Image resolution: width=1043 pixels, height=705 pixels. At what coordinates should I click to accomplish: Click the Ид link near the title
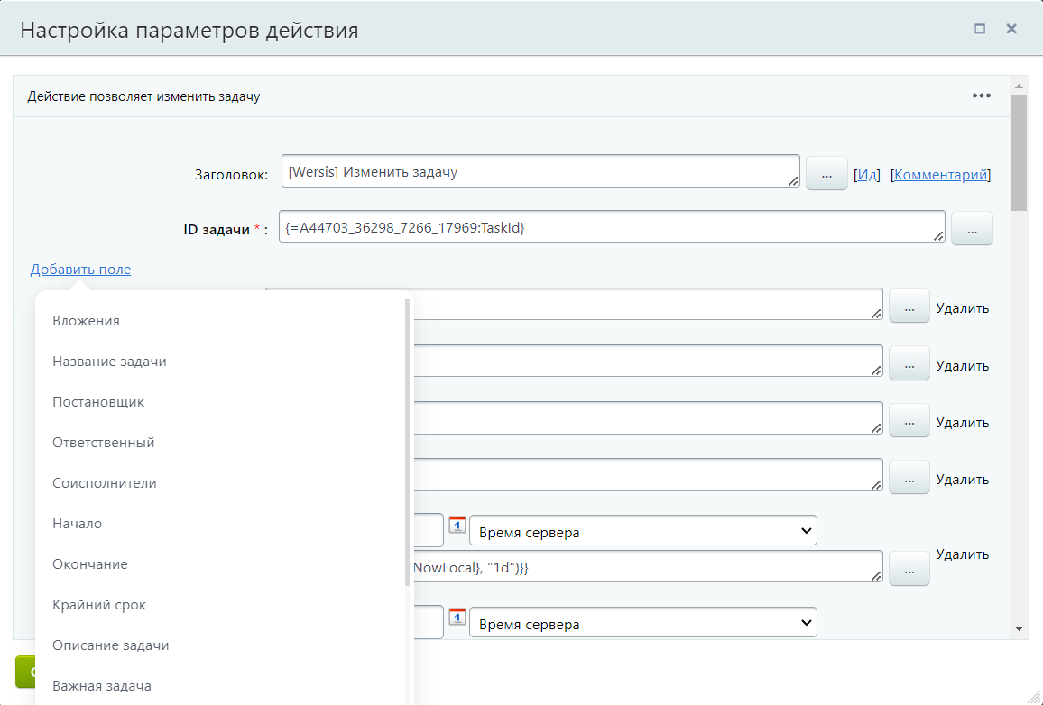coord(867,175)
